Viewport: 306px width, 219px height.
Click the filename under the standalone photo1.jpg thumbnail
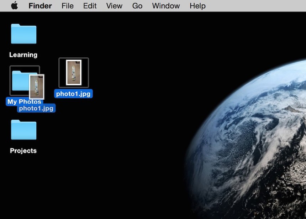pos(74,94)
